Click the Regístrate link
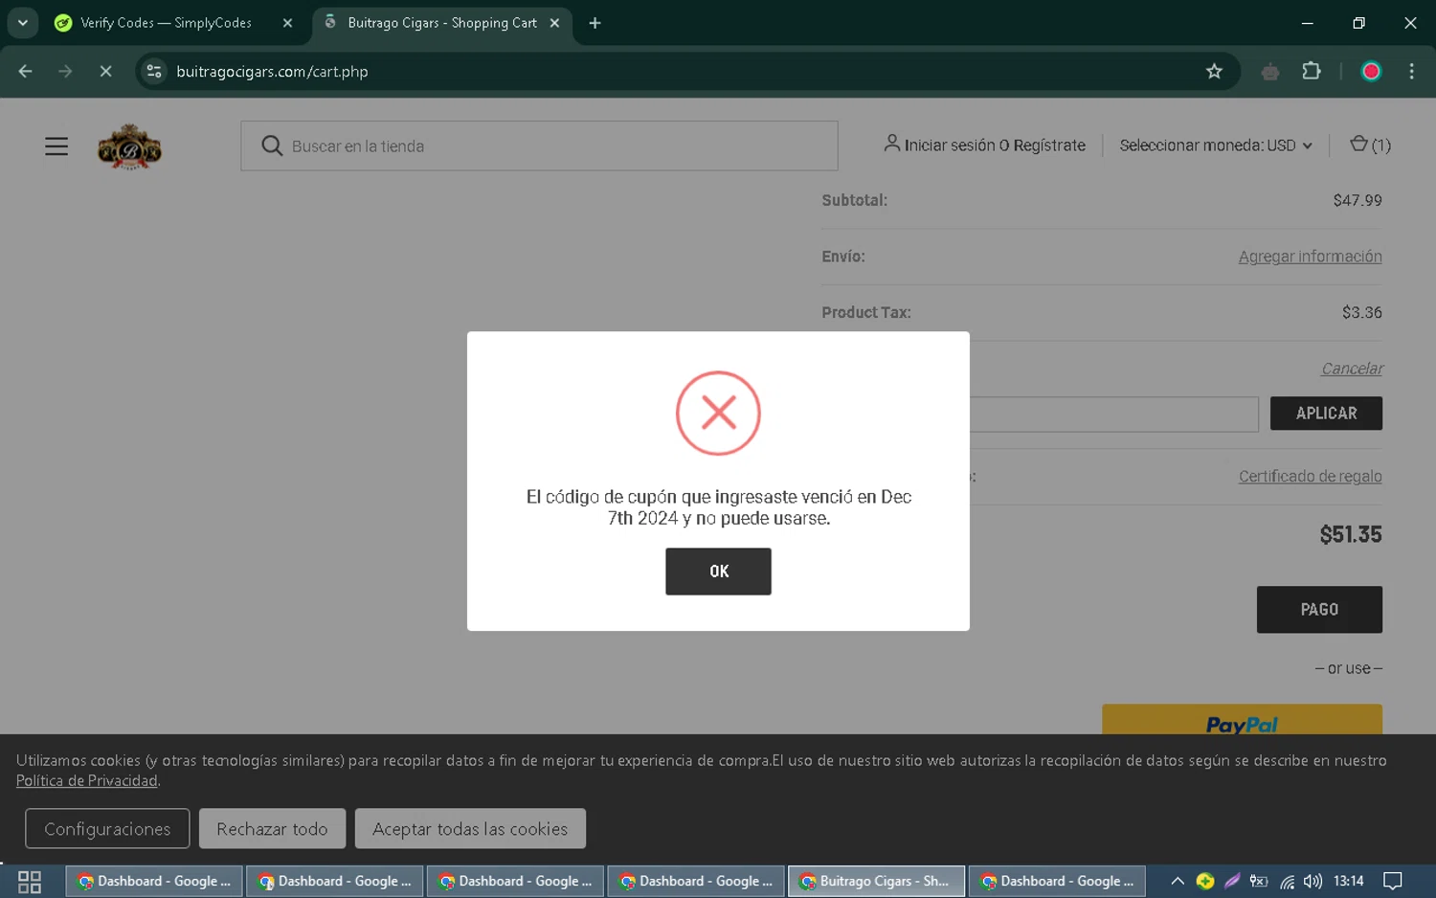This screenshot has height=898, width=1436. point(1049,146)
